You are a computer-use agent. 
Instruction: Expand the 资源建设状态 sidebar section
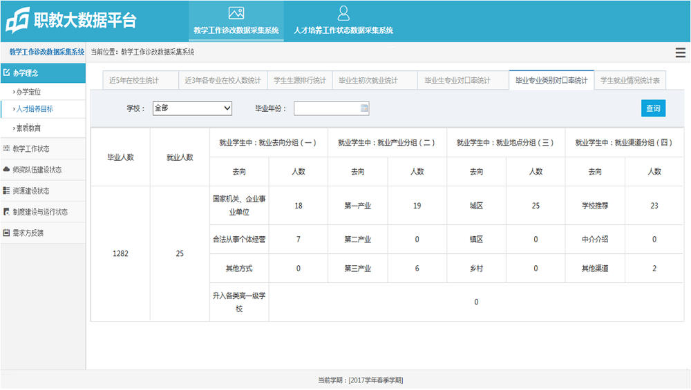pyautogui.click(x=43, y=191)
